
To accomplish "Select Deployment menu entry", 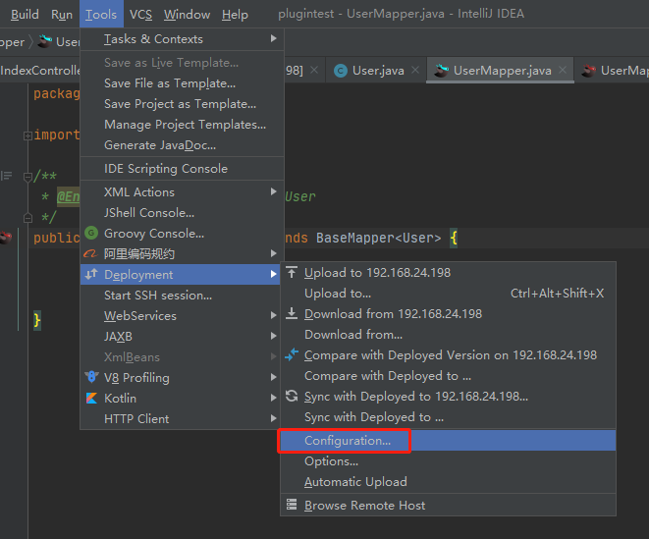I will click(x=180, y=275).
